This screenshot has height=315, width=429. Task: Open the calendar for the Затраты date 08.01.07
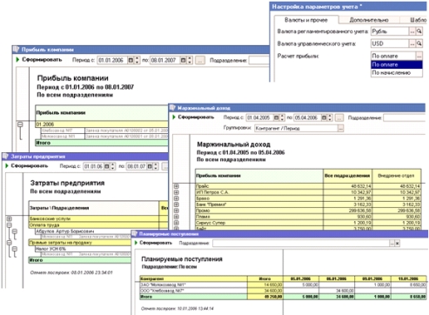150,166
